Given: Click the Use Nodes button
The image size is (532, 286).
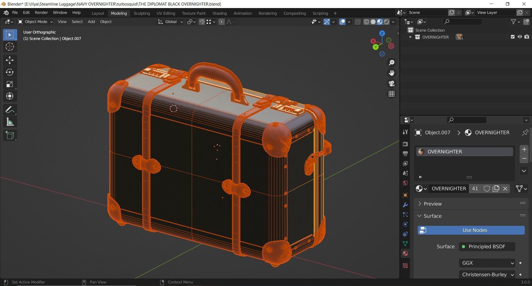Looking at the screenshot, I should [x=471, y=230].
